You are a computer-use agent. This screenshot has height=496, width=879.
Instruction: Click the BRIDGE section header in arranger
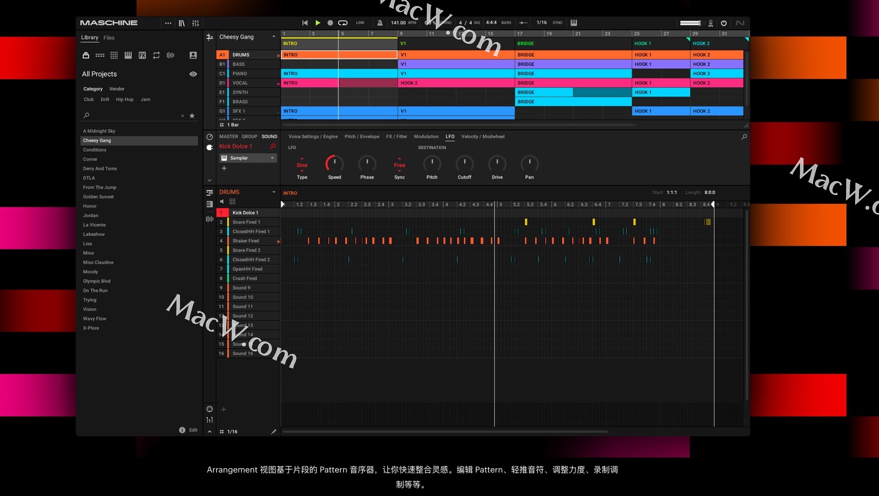[573, 43]
